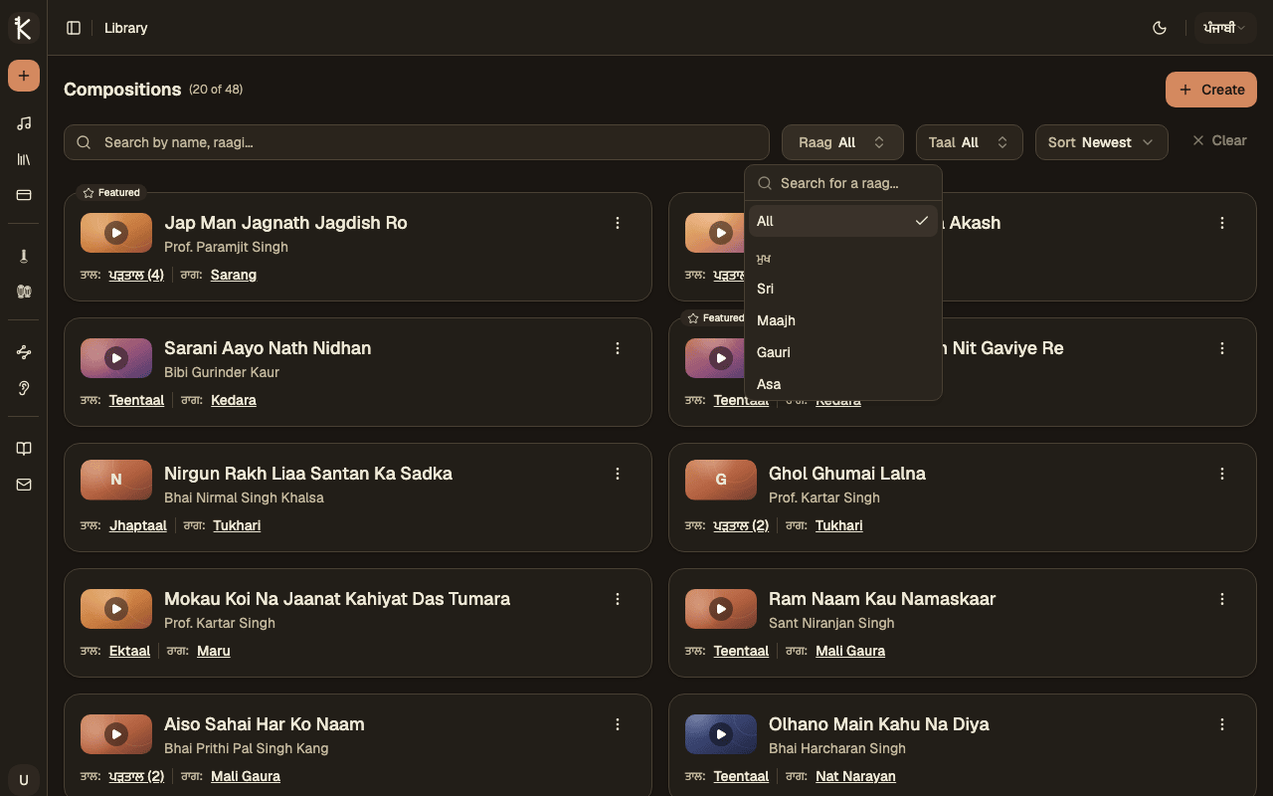Click the Ektaal taal link

(x=129, y=651)
